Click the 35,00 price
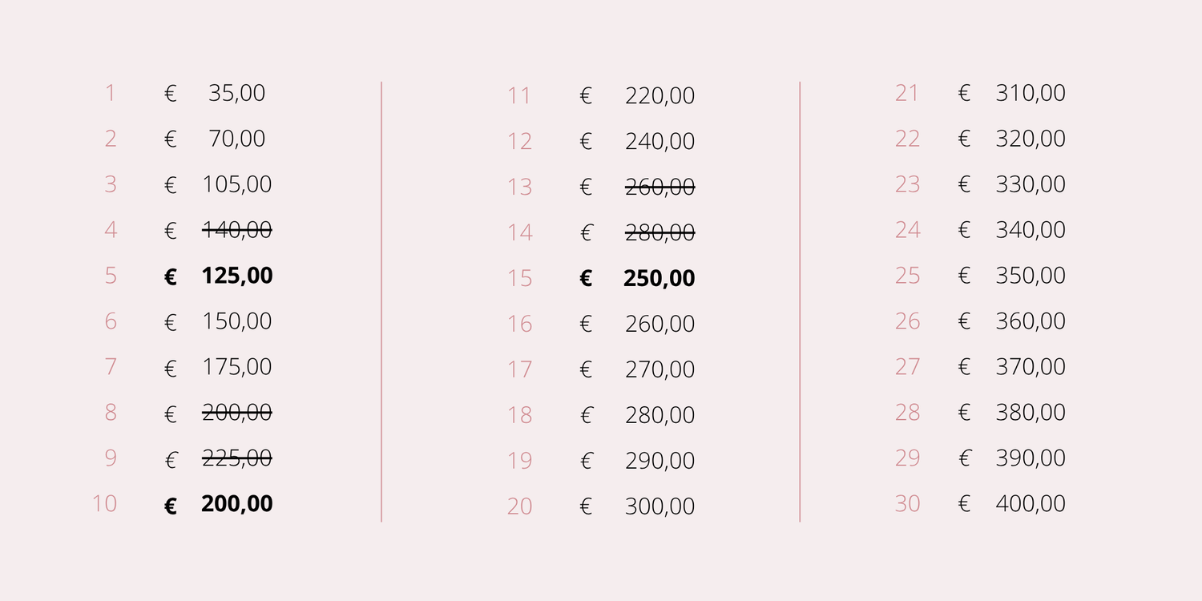Screen dimensions: 1202x601 [x=237, y=94]
